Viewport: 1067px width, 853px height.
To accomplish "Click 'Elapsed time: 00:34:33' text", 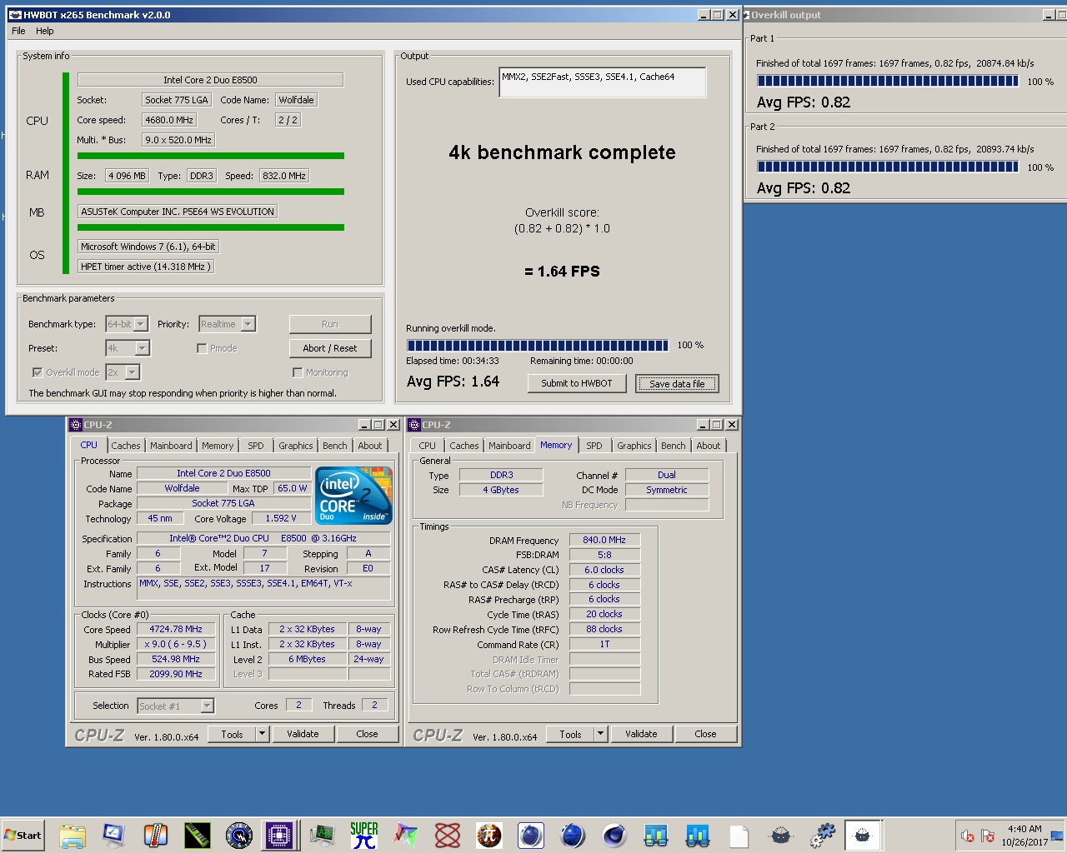I will 453,361.
